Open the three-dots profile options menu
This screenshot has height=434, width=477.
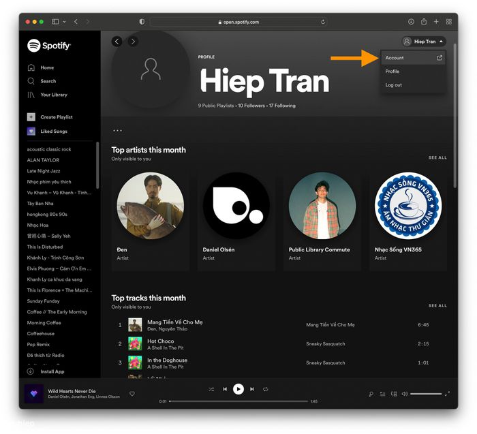pos(118,130)
